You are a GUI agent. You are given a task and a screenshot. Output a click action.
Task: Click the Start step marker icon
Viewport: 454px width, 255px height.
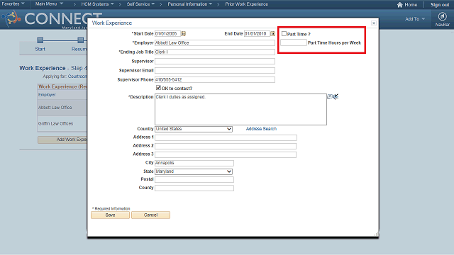click(x=40, y=40)
